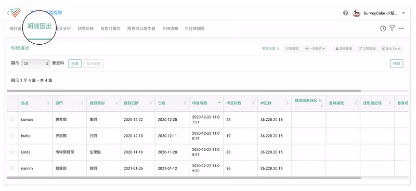Switch to the 明細匯出 tab
416x191 pixels.
pos(40,27)
